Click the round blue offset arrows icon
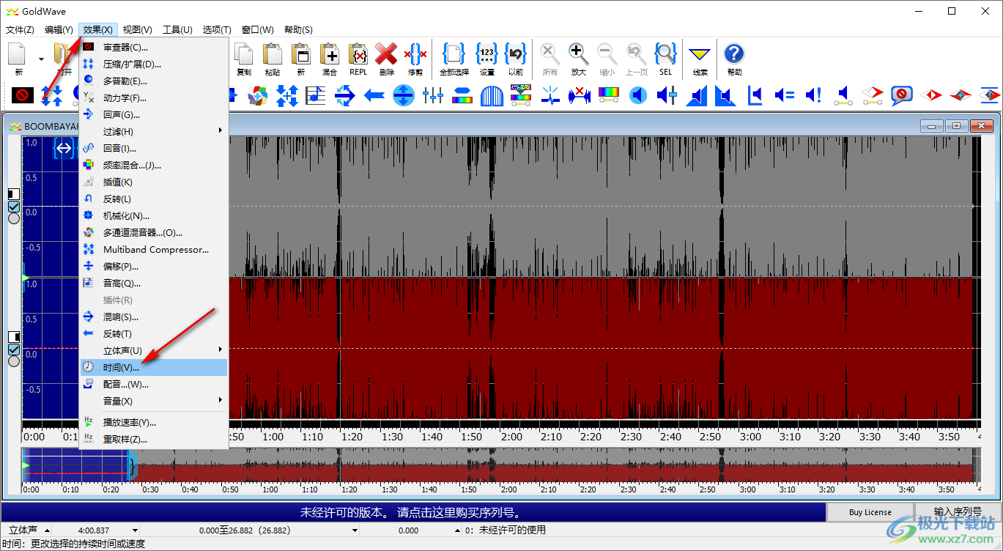The height and width of the screenshot is (551, 1003). [404, 95]
